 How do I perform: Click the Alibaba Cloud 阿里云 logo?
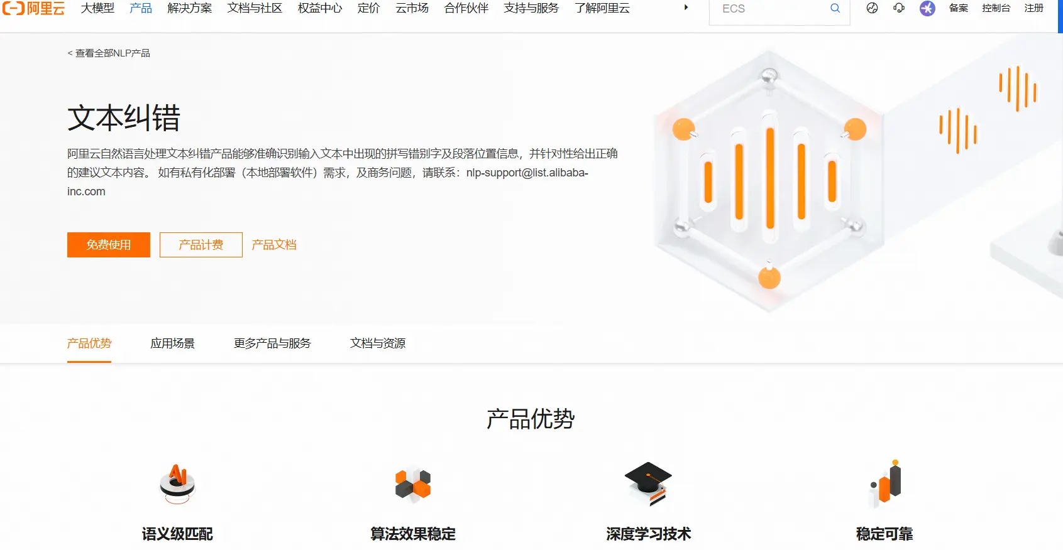click(x=33, y=8)
